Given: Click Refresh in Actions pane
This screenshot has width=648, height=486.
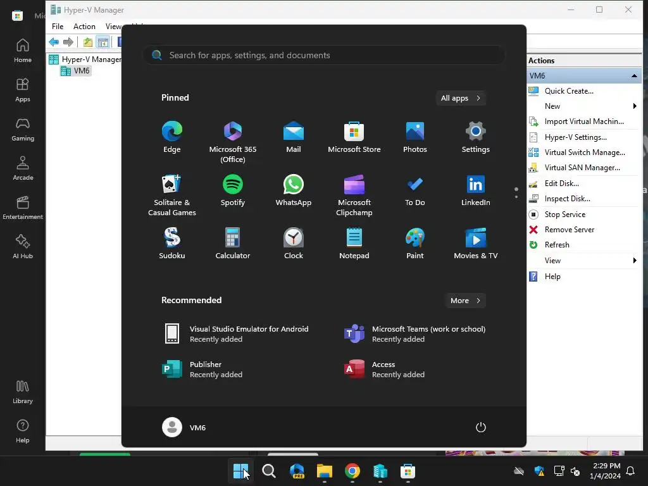Looking at the screenshot, I should click(557, 245).
